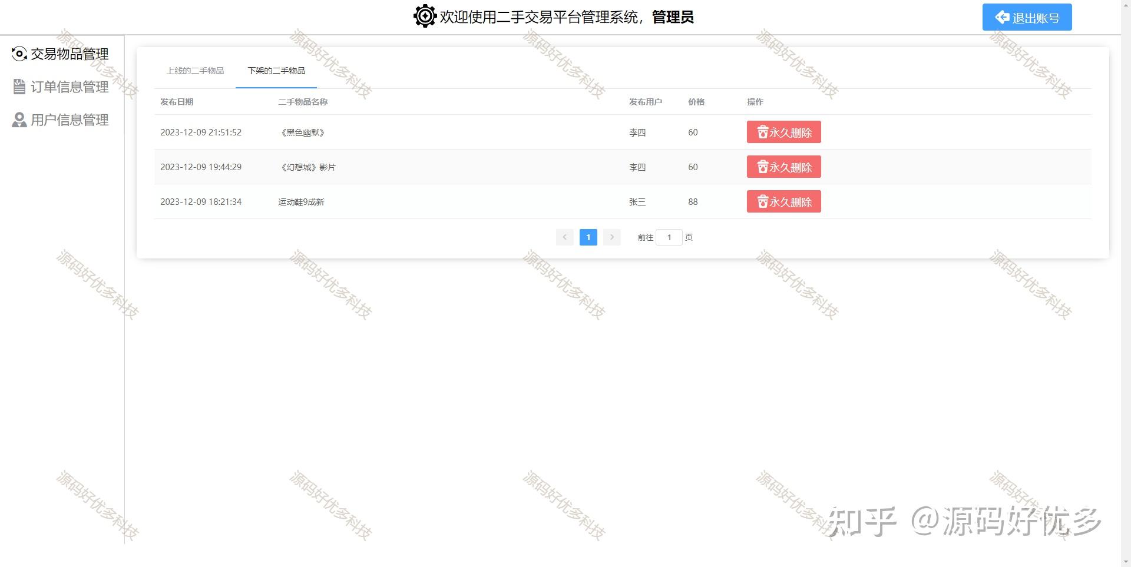Image resolution: width=1131 pixels, height=567 pixels.
Task: Open 用户信息管理 via its user icon
Action: 19,120
